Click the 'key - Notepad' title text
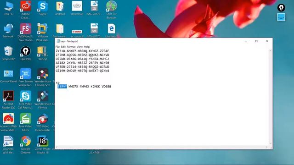The image size is (294, 165). 69,41
